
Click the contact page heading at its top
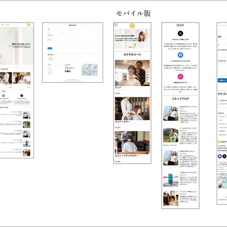point(72,25)
